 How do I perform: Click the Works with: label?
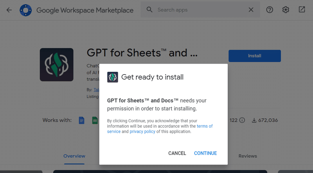click(x=57, y=120)
